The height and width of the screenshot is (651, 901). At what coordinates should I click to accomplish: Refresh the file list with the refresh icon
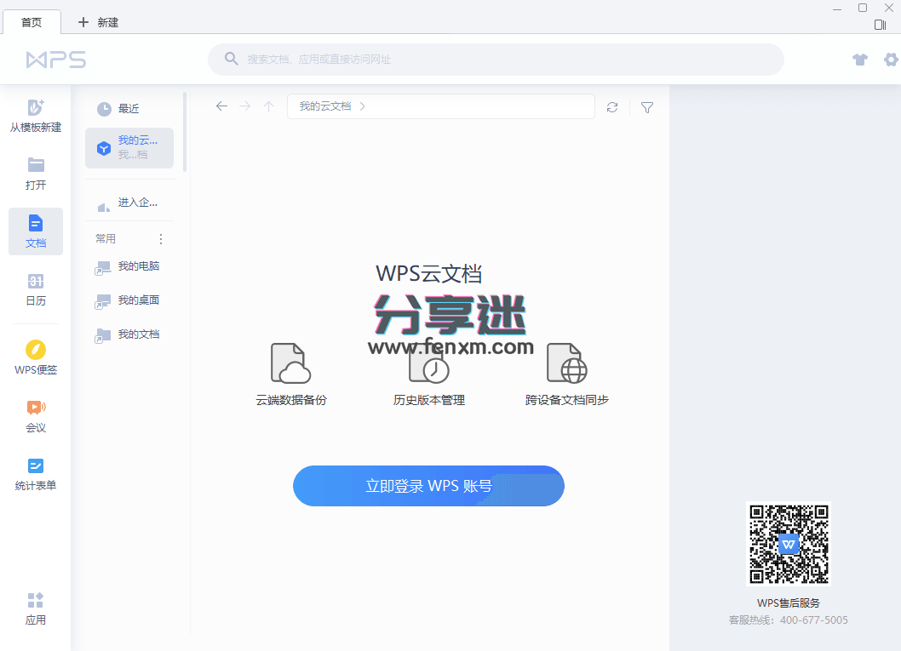(x=611, y=107)
